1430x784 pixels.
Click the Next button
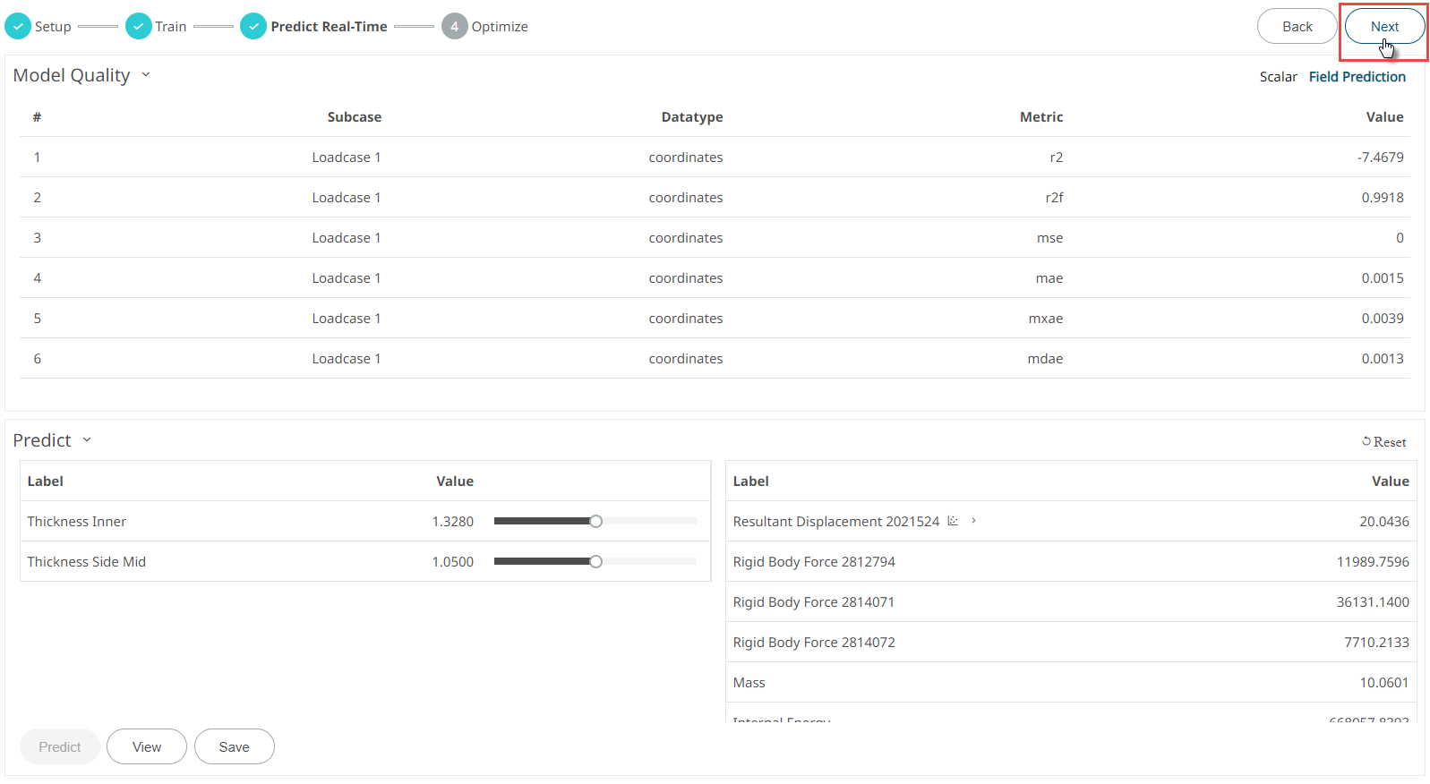click(x=1384, y=27)
